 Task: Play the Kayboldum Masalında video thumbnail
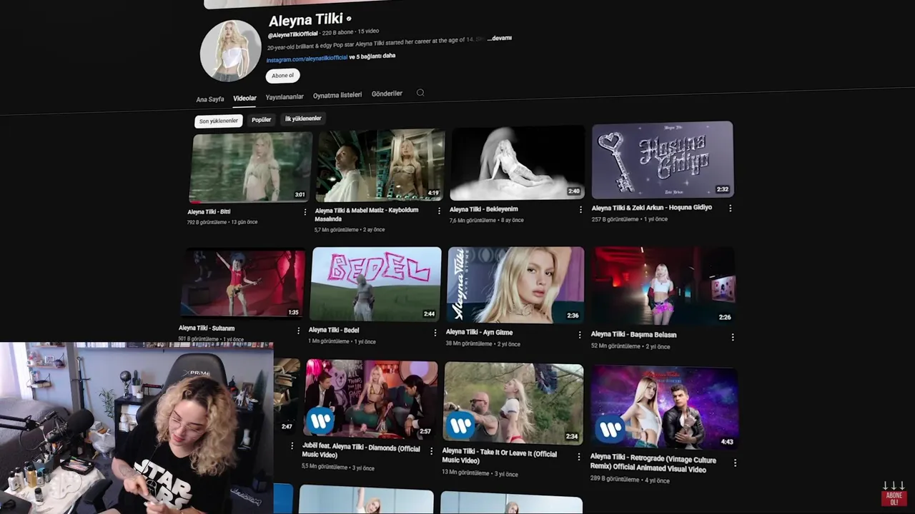pyautogui.click(x=380, y=165)
